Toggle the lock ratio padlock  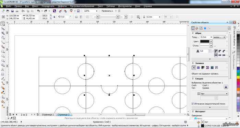[x=54, y=17]
